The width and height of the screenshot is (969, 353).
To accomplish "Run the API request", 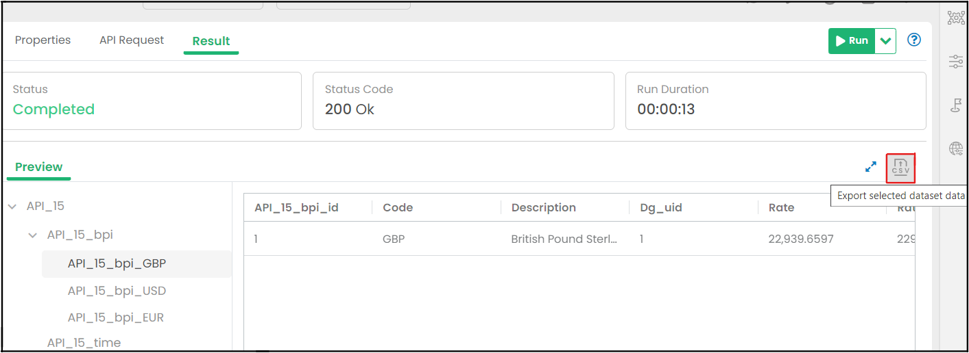I will [852, 40].
